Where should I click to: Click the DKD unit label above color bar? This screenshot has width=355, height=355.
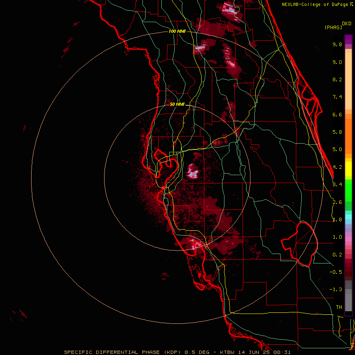coord(347,24)
